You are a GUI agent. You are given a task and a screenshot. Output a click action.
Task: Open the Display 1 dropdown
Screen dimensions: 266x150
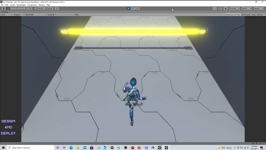pos(18,15)
